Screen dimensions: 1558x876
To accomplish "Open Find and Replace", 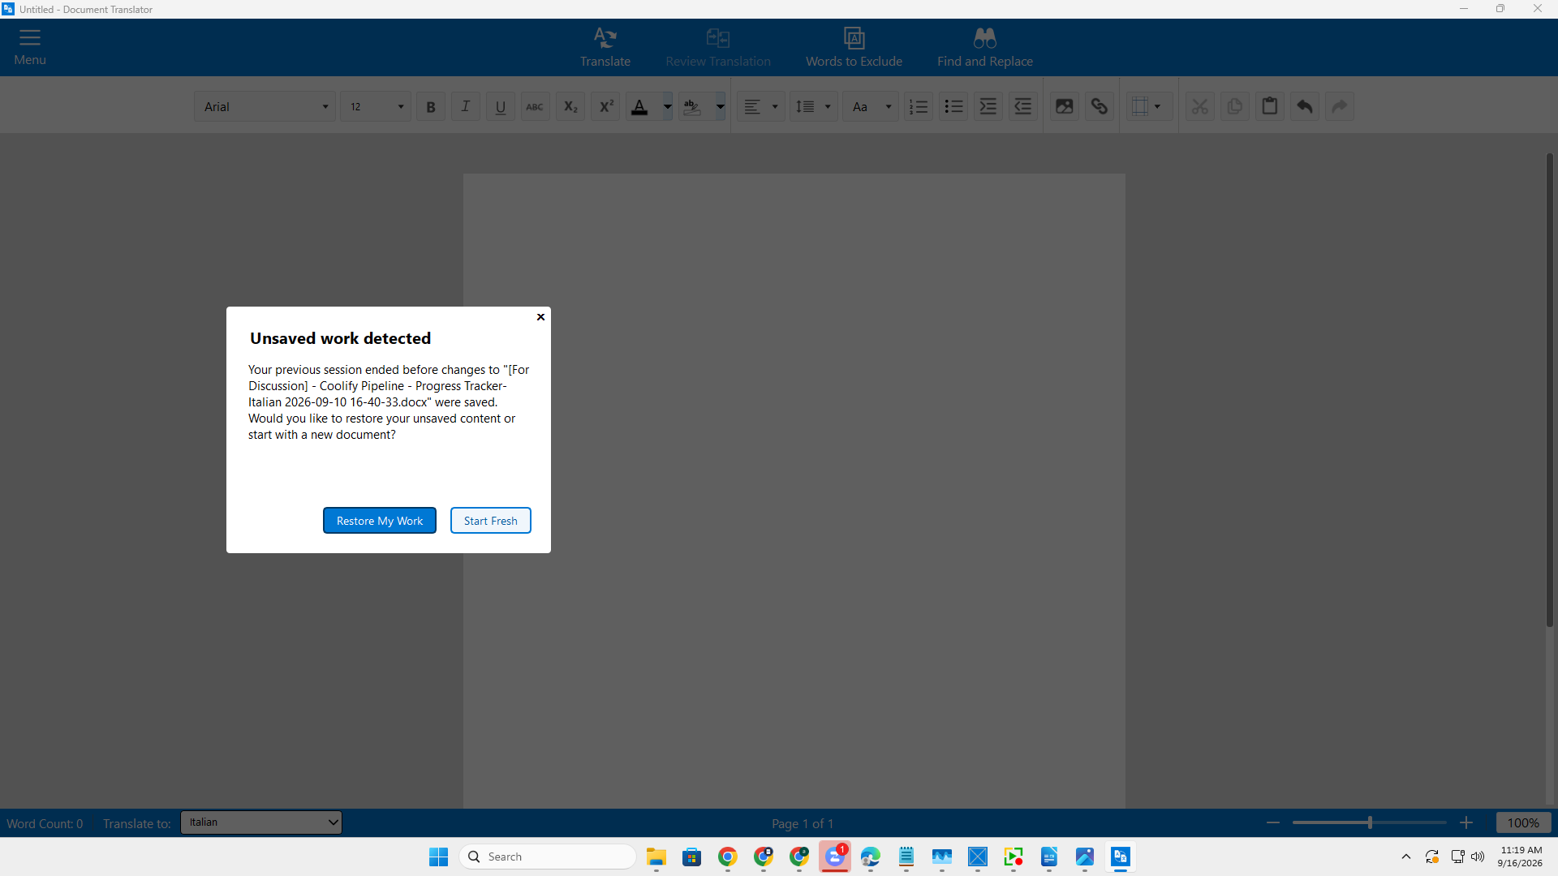I will 985,47.
